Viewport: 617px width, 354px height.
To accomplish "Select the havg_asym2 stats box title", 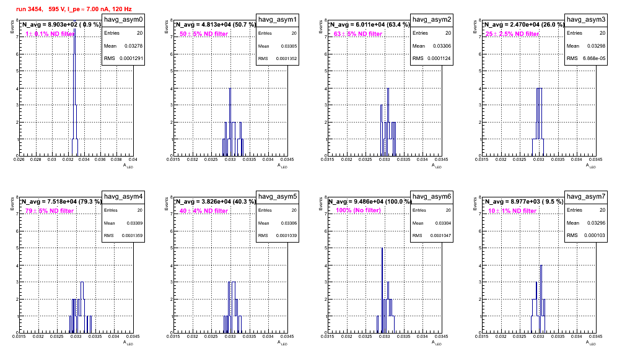I will (432, 20).
